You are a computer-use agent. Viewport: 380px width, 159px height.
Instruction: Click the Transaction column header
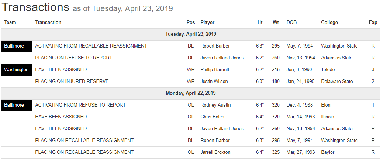point(48,23)
